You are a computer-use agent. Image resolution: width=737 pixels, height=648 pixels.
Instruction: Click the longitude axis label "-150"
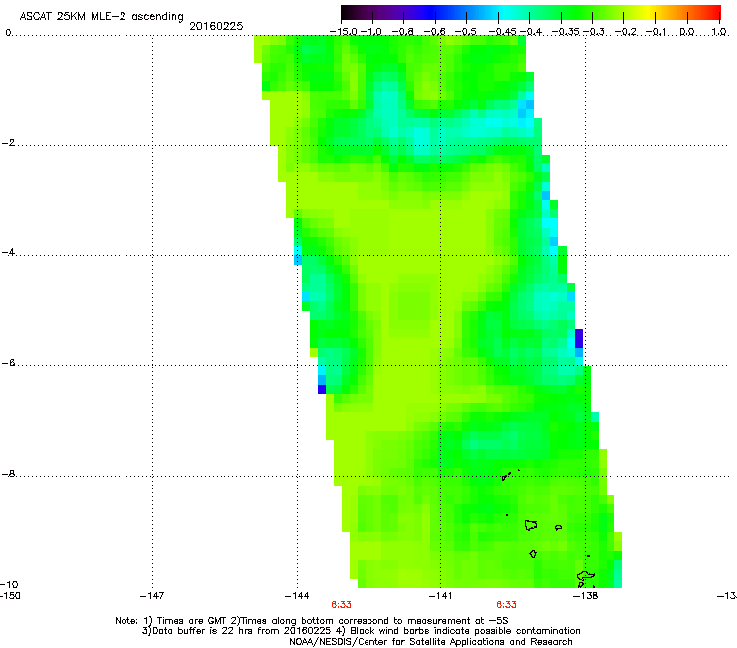click(x=10, y=596)
